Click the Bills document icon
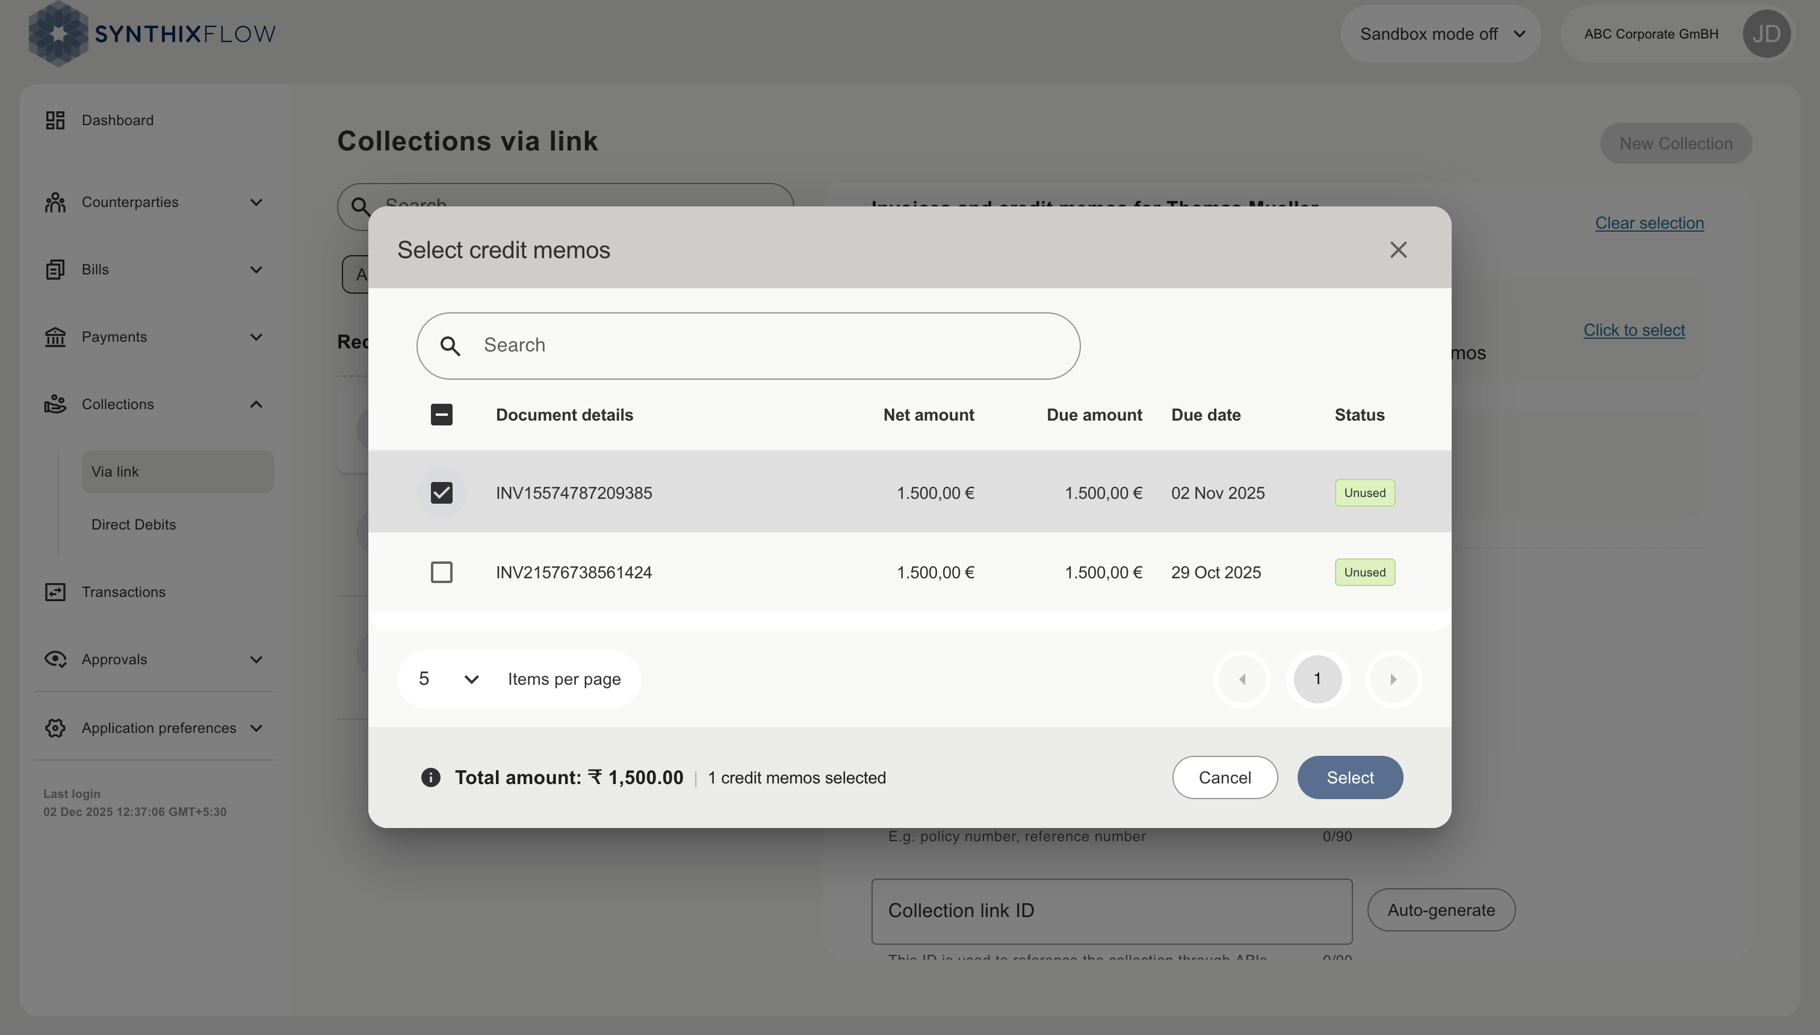Image resolution: width=1820 pixels, height=1035 pixels. tap(55, 270)
